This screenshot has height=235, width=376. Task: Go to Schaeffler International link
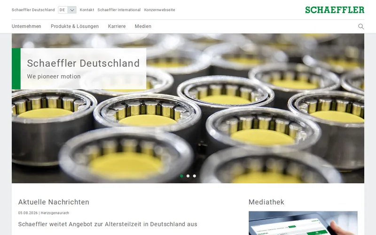[119, 10]
